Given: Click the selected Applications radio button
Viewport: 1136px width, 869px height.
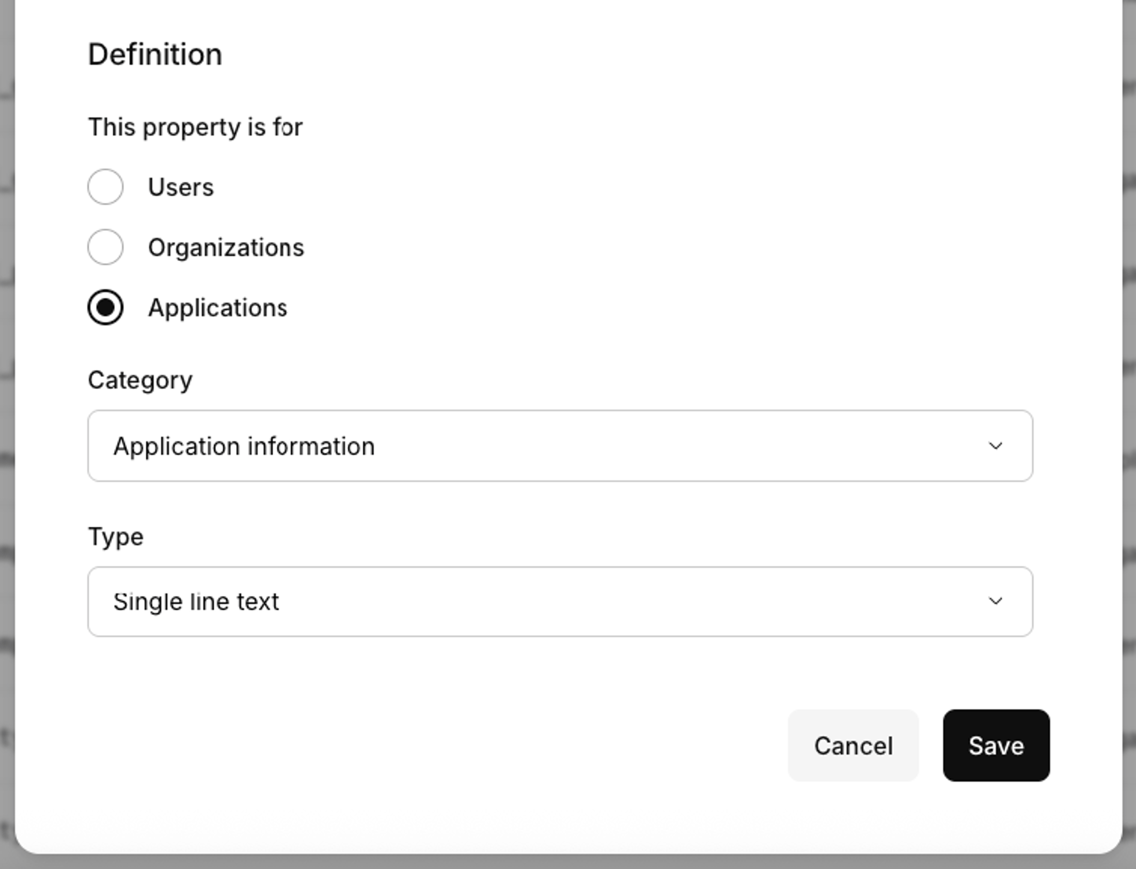Looking at the screenshot, I should (x=105, y=307).
